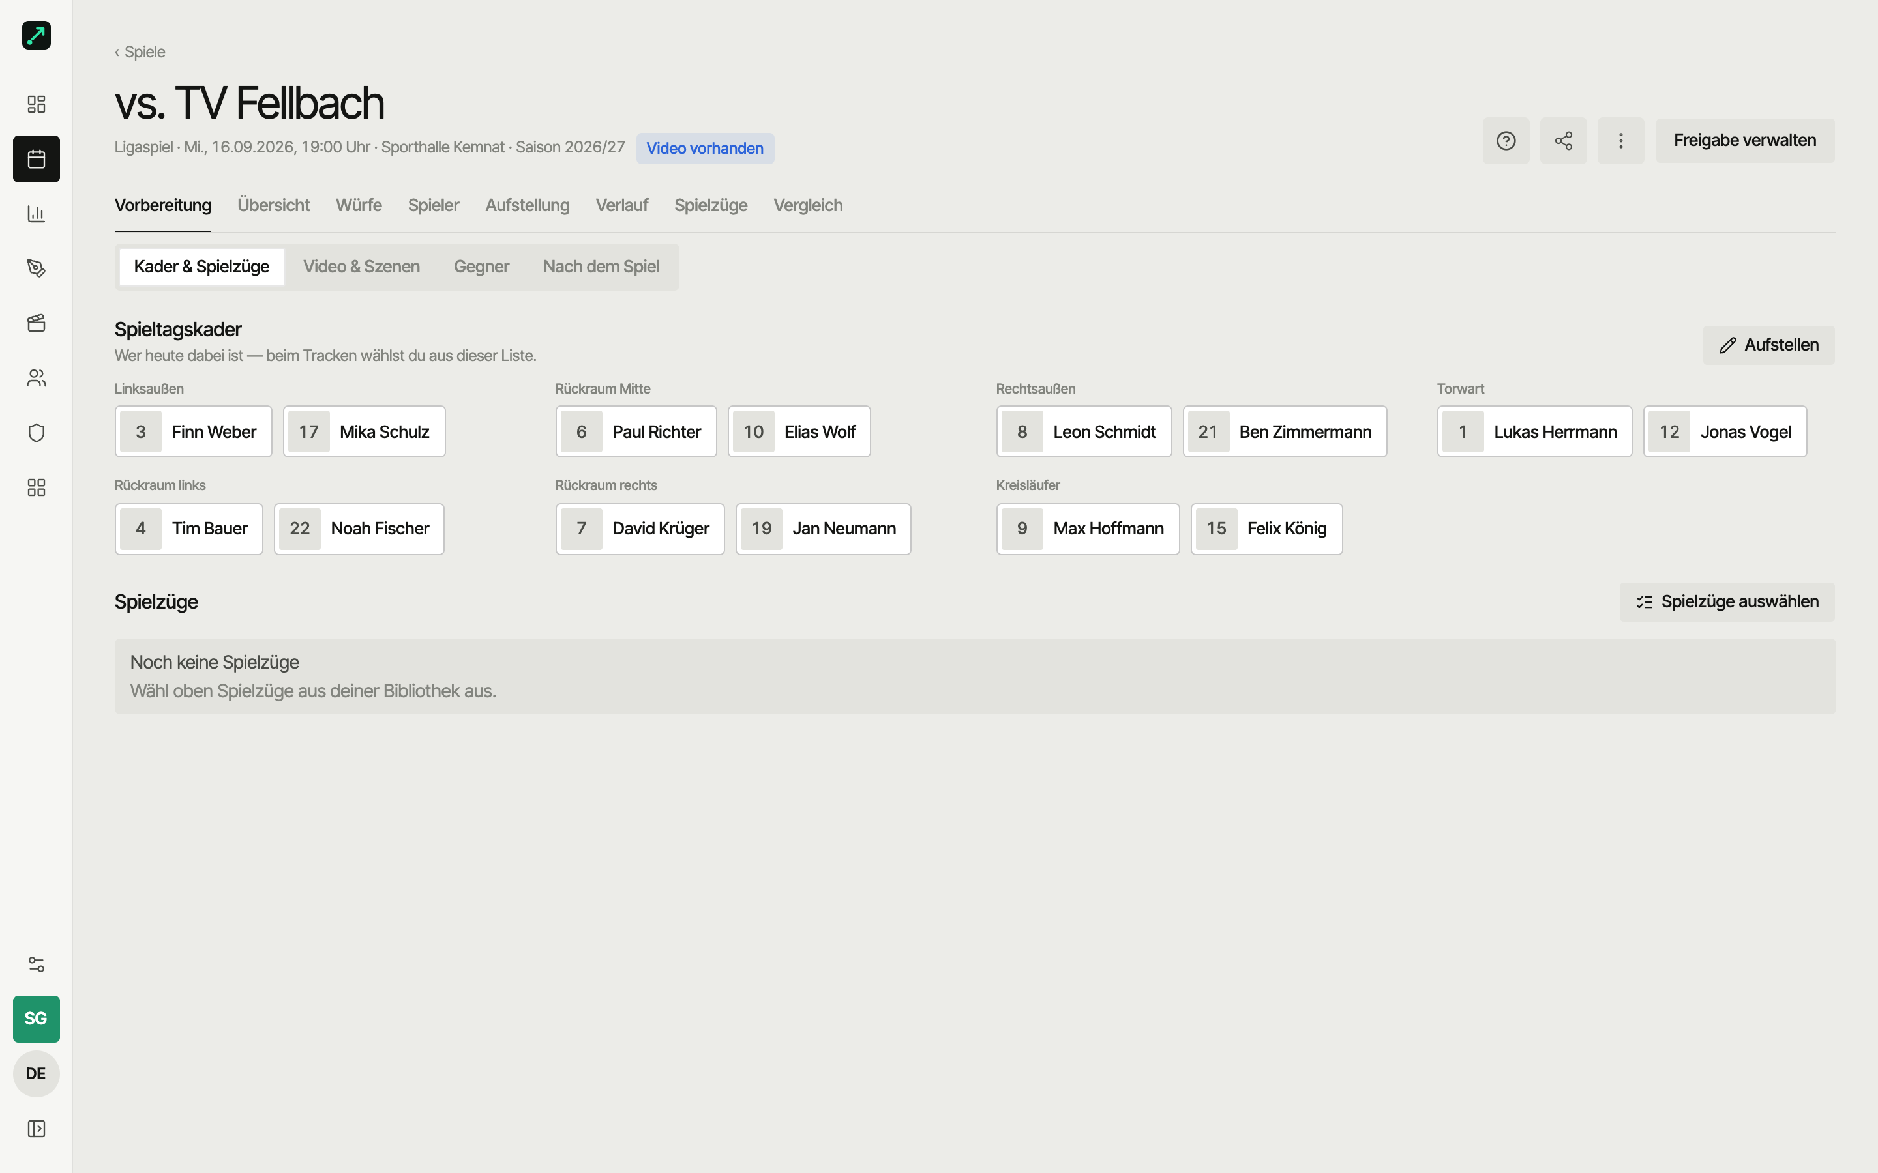Viewport: 1878px width, 1173px height.
Task: Click player card 10 Elias Wolf
Action: point(799,431)
